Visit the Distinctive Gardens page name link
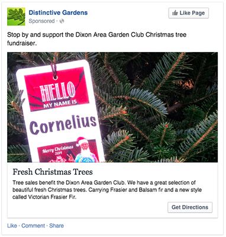The image size is (226, 237). [58, 12]
